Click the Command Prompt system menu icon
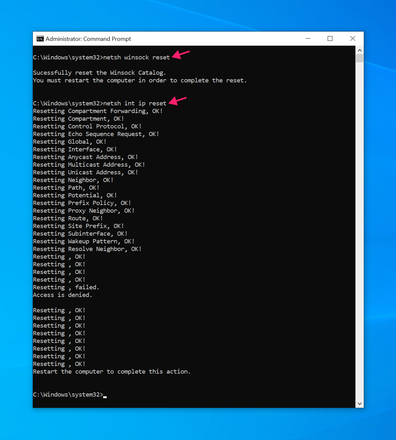The image size is (396, 440). [x=40, y=39]
